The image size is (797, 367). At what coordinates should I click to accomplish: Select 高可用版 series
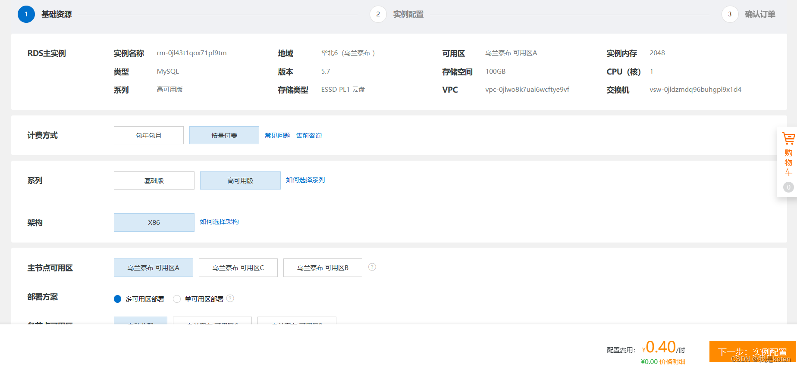[x=240, y=180]
